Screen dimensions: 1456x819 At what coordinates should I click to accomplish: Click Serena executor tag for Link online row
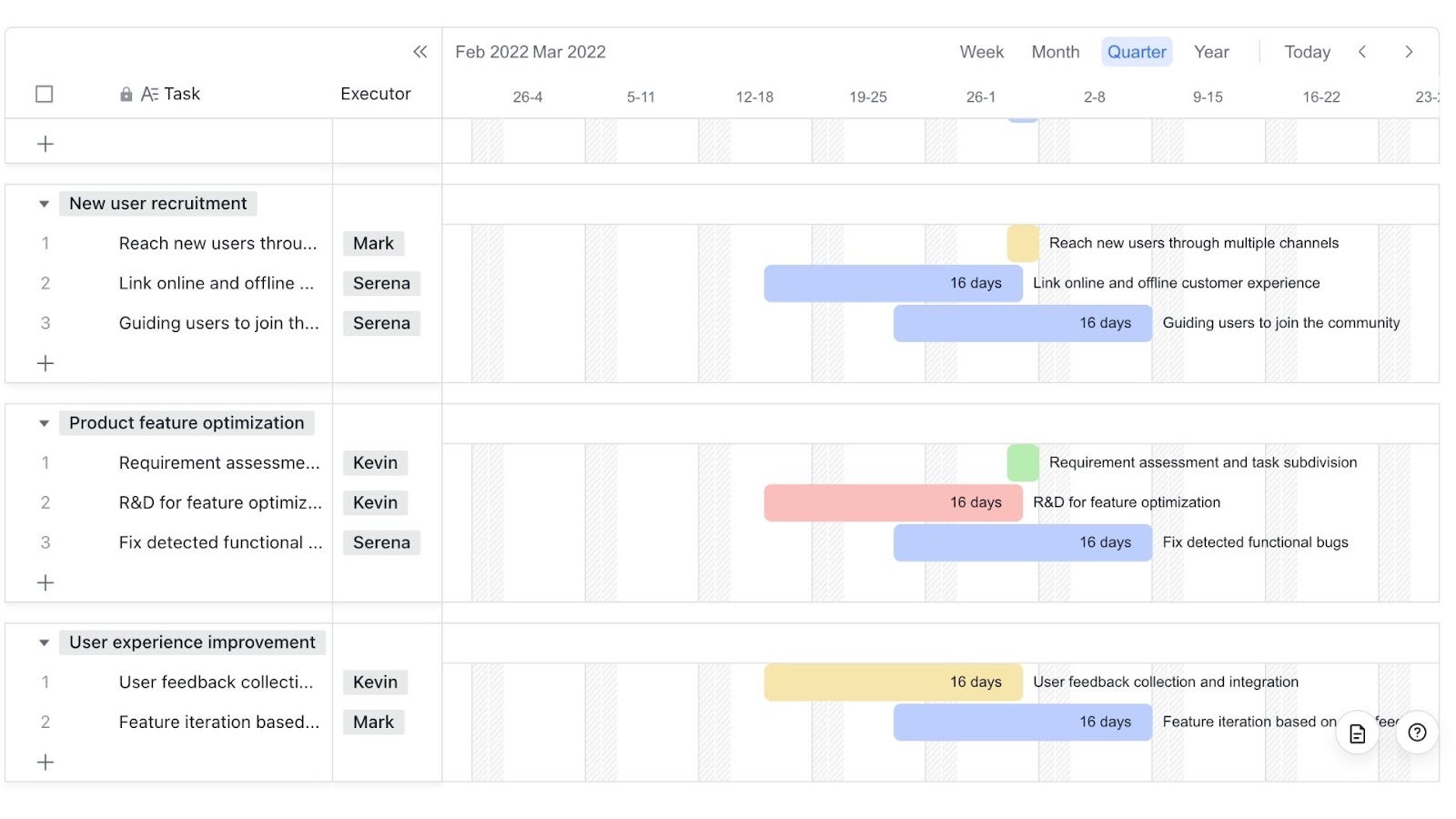[381, 283]
